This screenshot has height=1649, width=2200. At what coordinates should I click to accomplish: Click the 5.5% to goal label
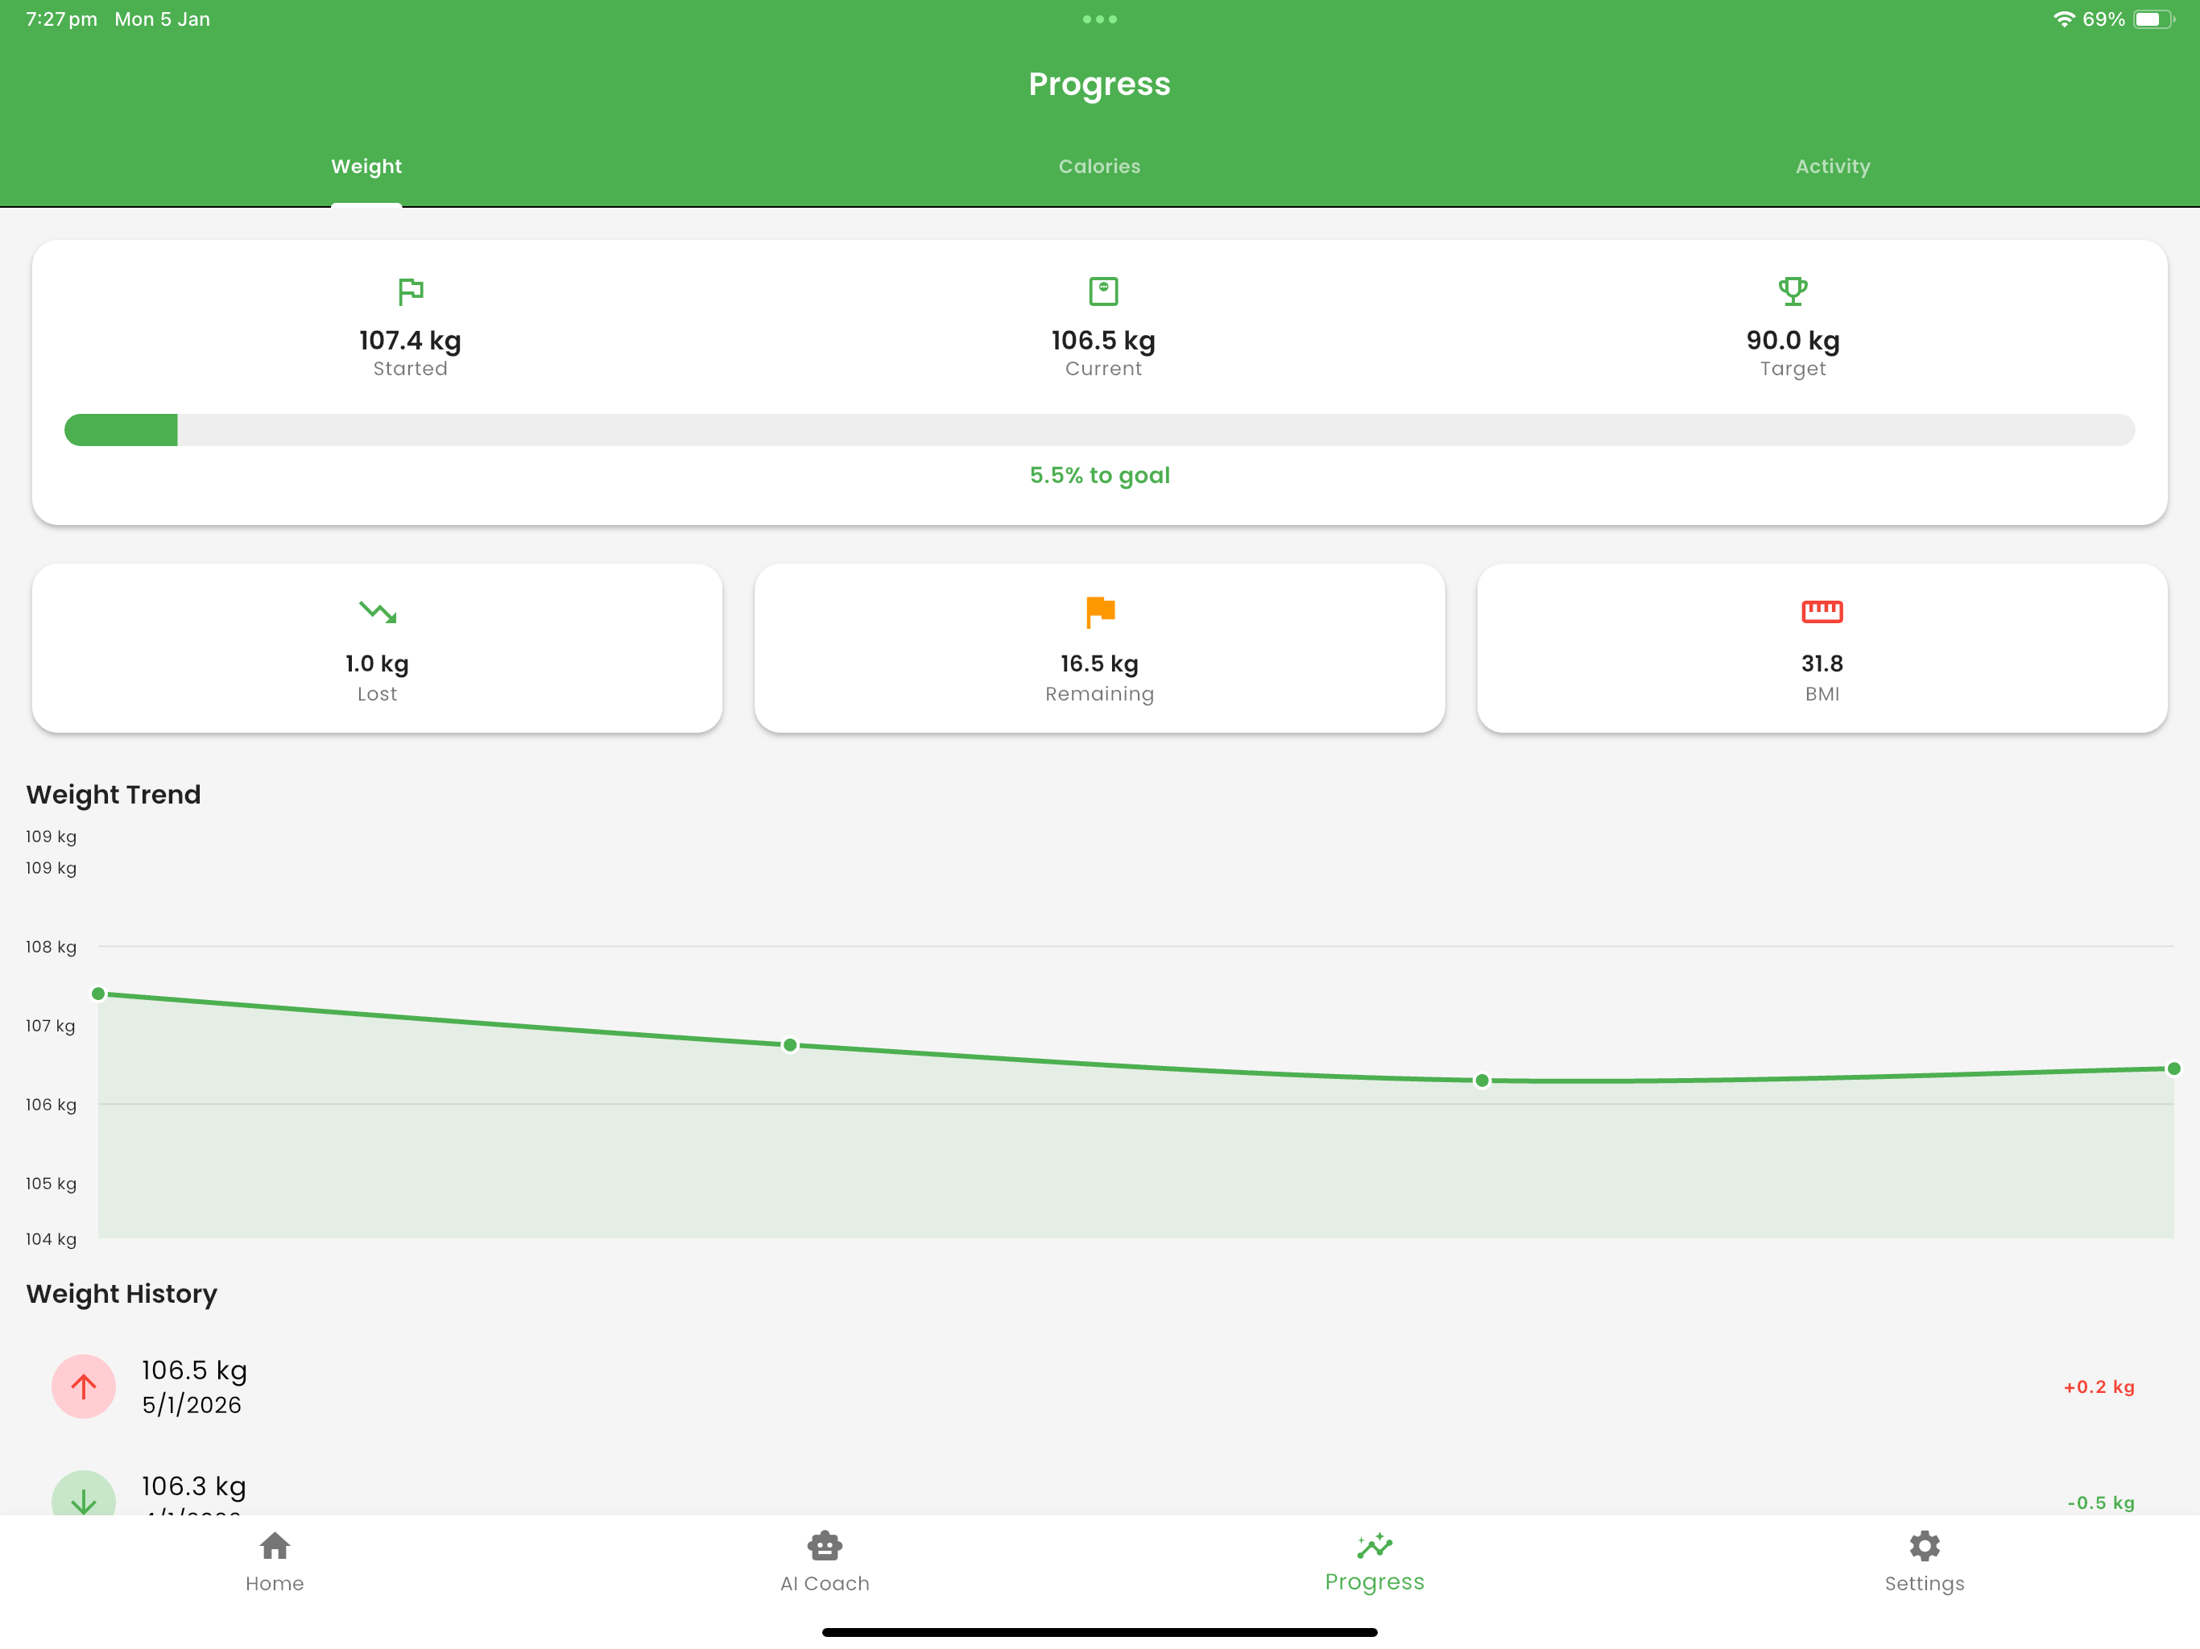click(1099, 475)
